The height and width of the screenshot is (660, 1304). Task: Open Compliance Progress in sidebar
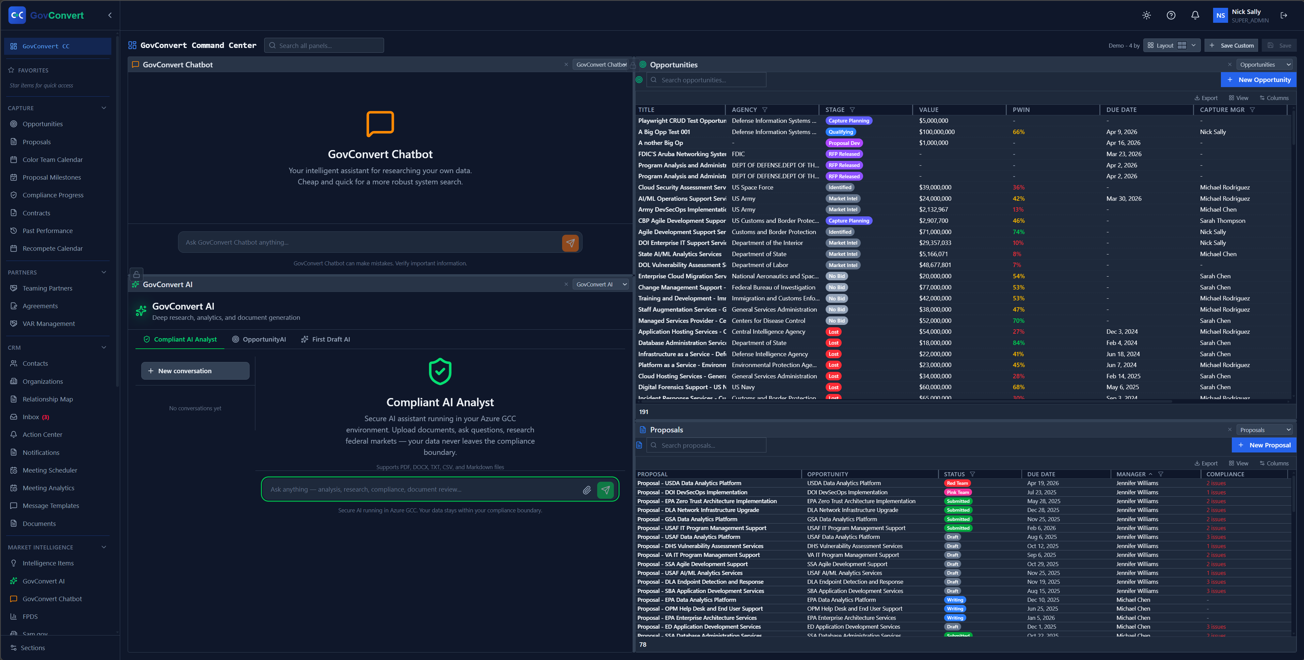53,195
